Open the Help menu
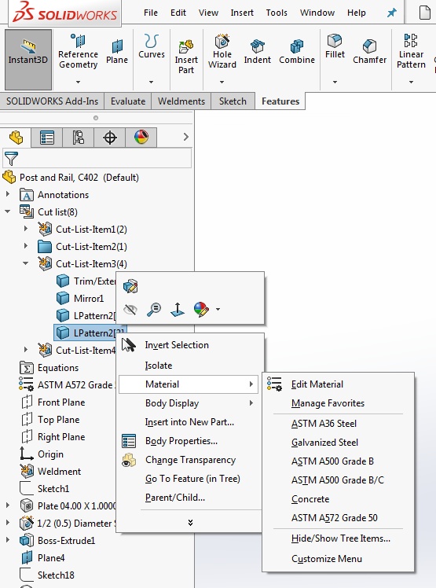 [356, 13]
